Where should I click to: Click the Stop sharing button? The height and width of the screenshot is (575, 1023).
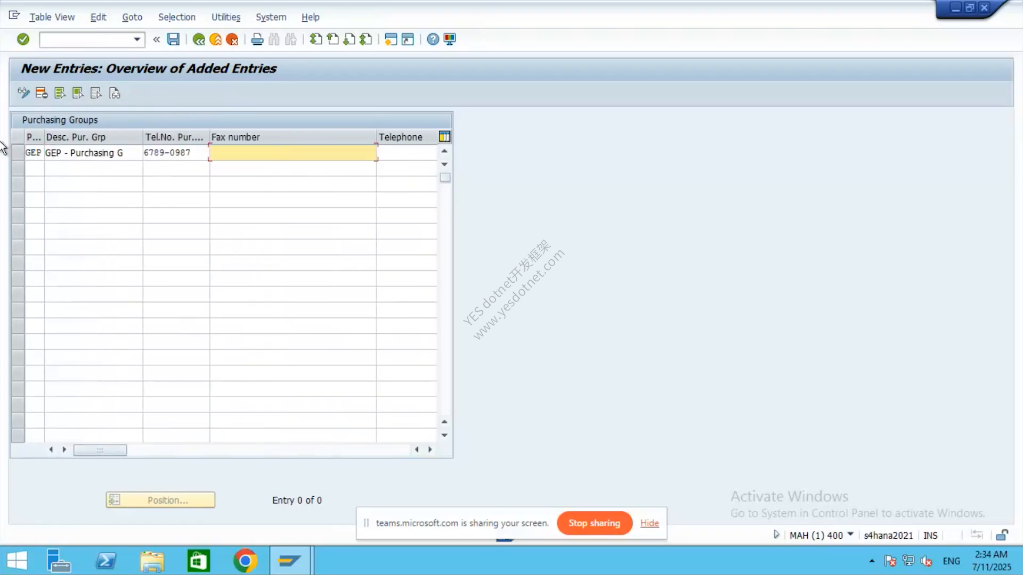[x=595, y=523]
